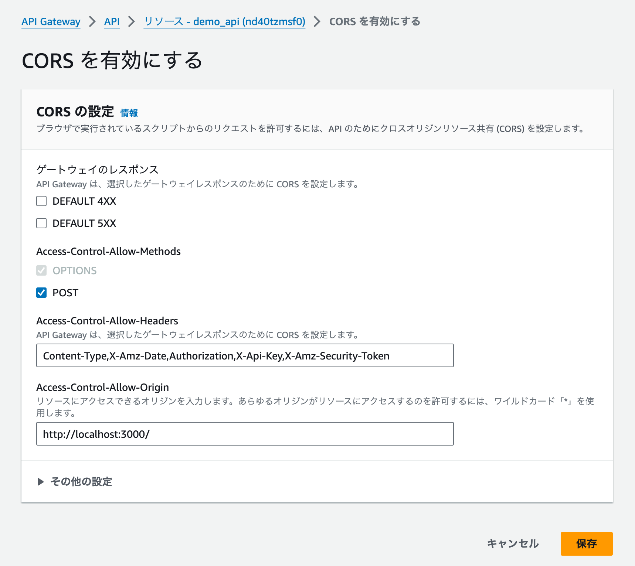
Task: Enable the DEFAULT 4XX checkbox
Action: point(41,201)
